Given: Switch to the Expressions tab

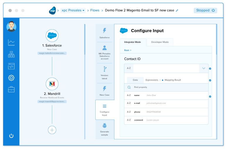Looking at the screenshot, I should 152,80.
